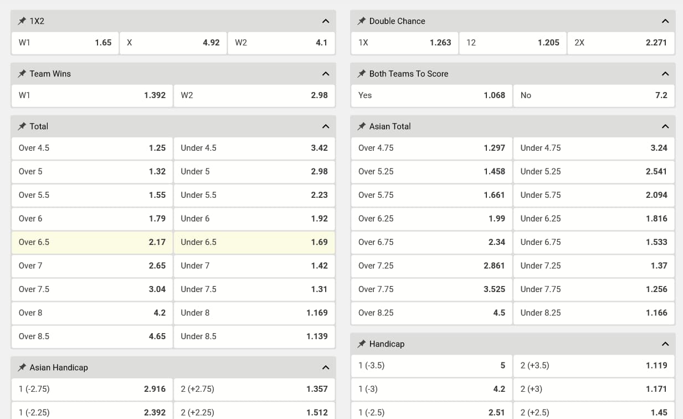Select draw X at 4.92
The height and width of the screenshot is (419, 683).
173,43
